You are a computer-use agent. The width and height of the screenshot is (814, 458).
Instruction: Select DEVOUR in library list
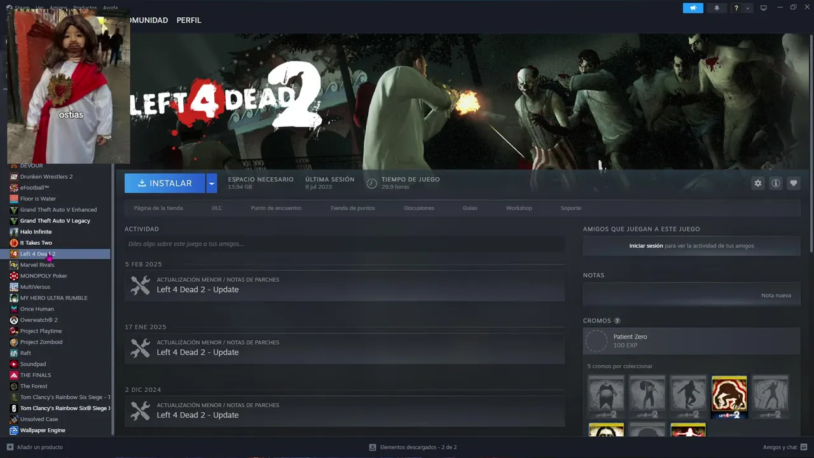pos(32,166)
